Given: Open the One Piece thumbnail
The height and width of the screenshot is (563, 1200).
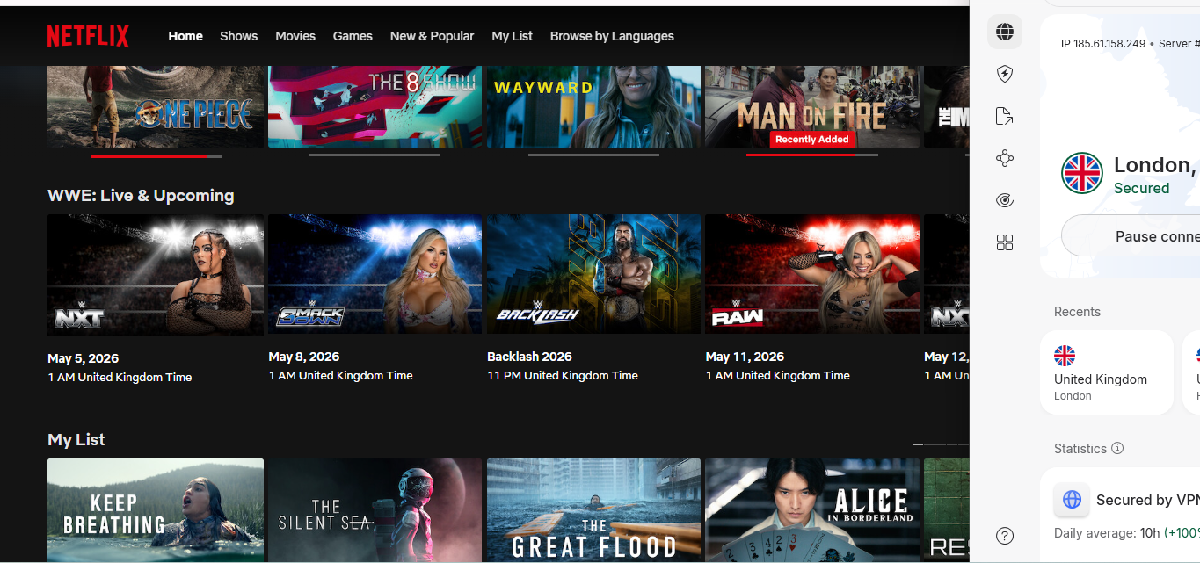Looking at the screenshot, I should pos(156,106).
